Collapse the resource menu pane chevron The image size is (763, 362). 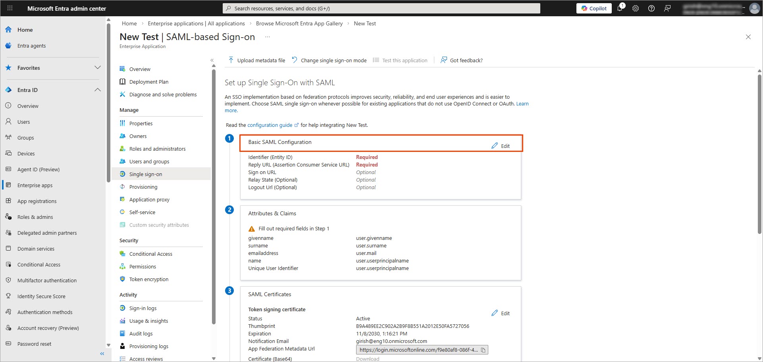click(212, 60)
